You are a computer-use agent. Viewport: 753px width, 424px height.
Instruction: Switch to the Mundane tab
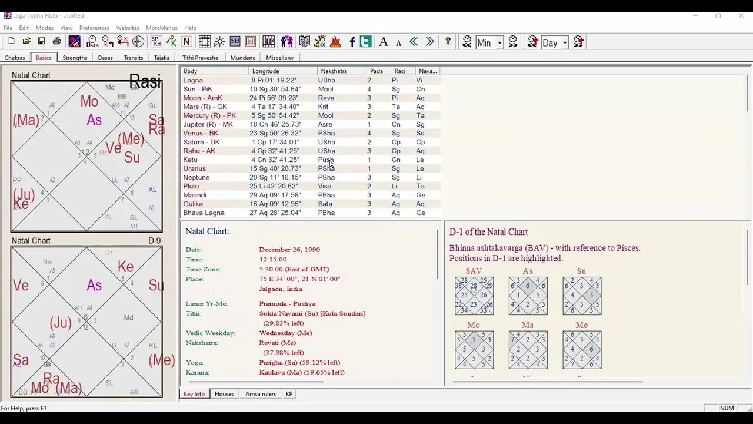(243, 58)
